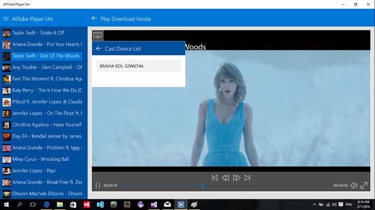Fast forward the video
Image resolution: width=375 pixels, height=210 pixels.
[x=236, y=178]
